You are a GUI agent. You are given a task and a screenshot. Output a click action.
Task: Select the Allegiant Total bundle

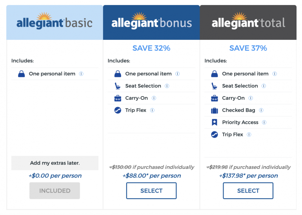[x=248, y=191]
